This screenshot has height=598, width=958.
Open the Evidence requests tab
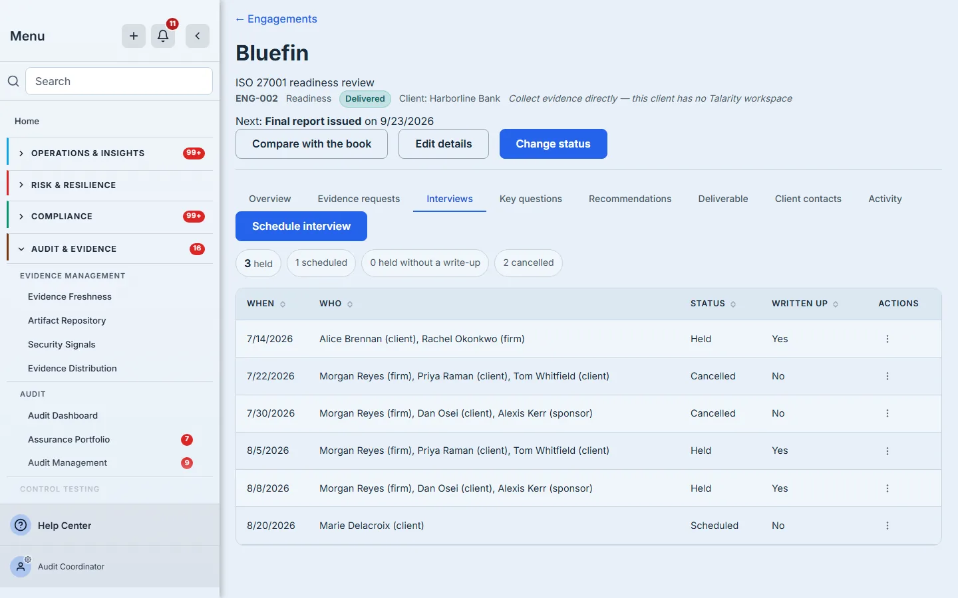[359, 199]
